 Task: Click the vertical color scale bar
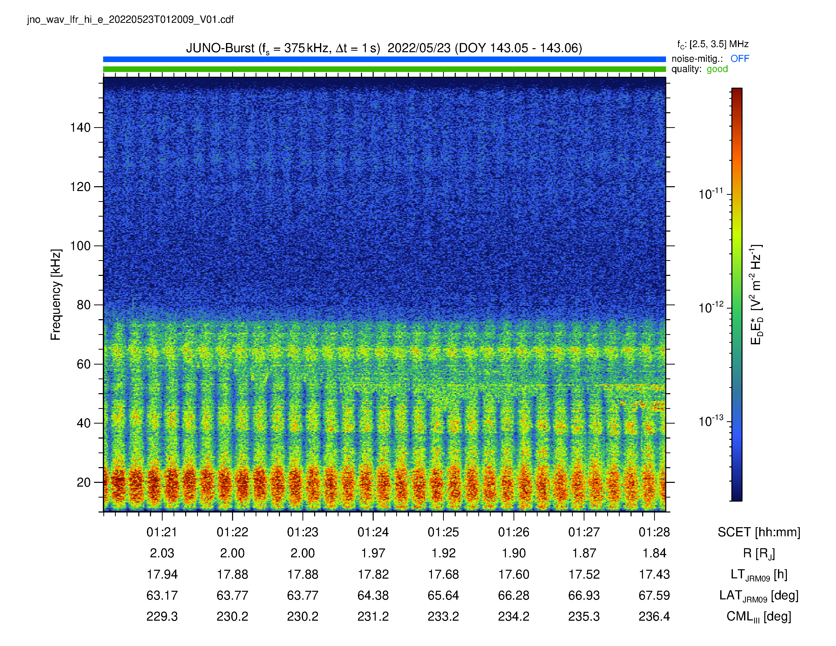coord(737,294)
